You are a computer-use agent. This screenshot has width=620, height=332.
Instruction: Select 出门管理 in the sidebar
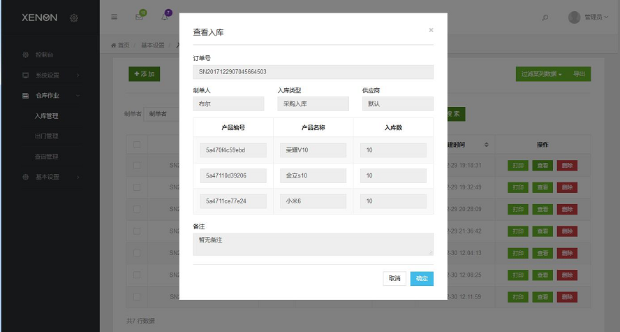point(46,136)
